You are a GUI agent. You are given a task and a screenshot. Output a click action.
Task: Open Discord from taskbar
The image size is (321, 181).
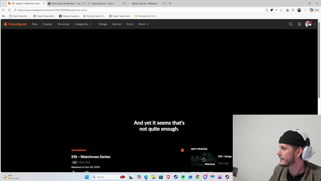click(x=205, y=177)
